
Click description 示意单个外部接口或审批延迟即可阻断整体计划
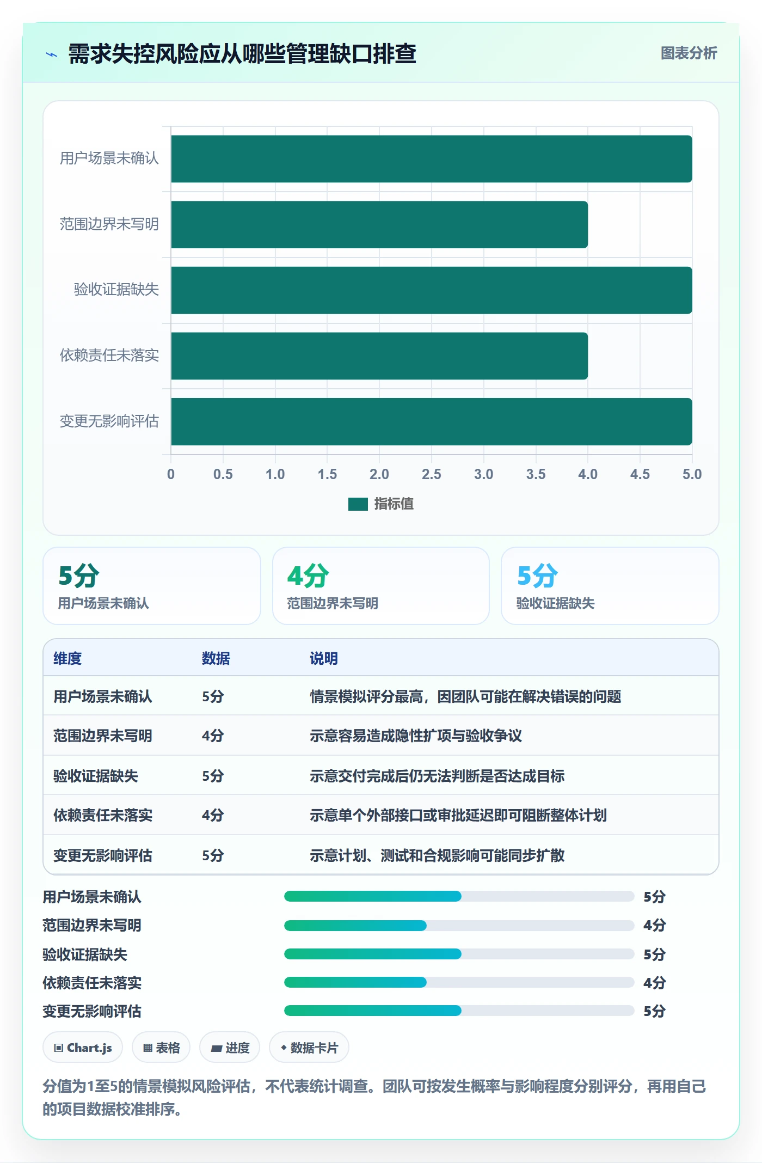(458, 815)
